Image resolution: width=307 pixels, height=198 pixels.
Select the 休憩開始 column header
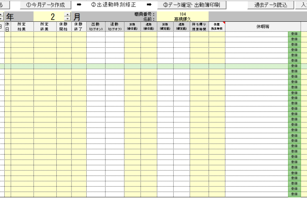point(64,26)
